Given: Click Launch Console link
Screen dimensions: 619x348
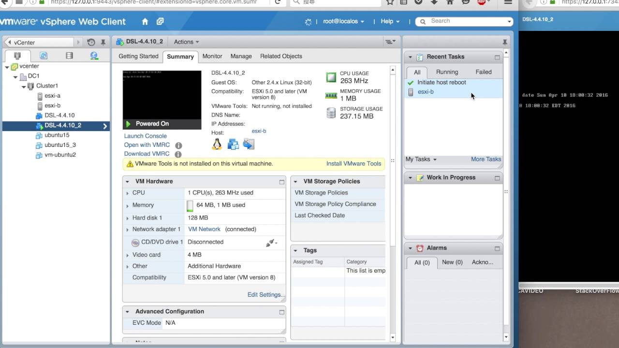Looking at the screenshot, I should pos(145,136).
